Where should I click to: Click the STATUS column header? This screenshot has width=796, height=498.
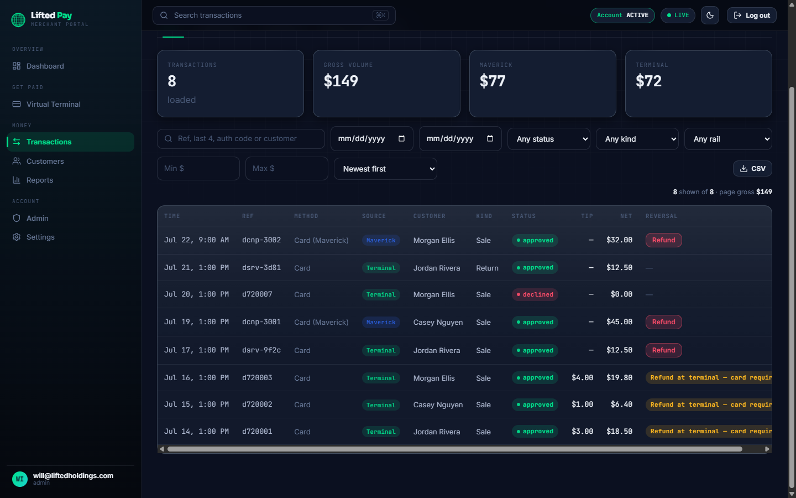click(x=523, y=216)
